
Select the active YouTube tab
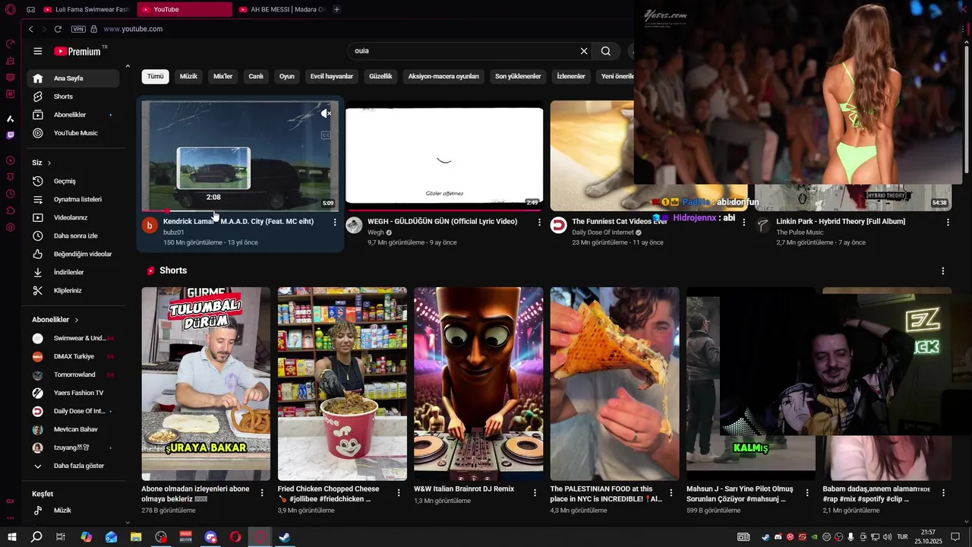click(185, 9)
